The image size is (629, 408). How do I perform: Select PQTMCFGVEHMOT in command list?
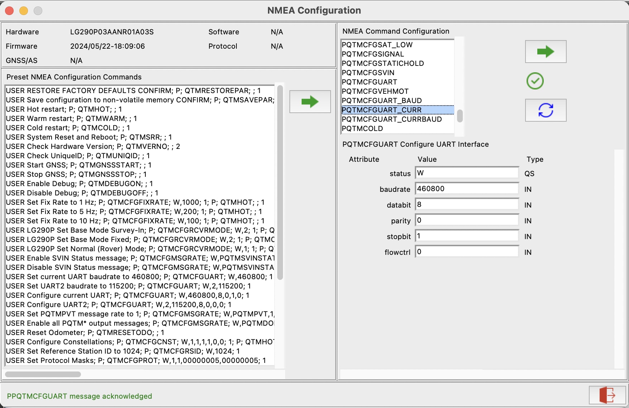pyautogui.click(x=398, y=91)
